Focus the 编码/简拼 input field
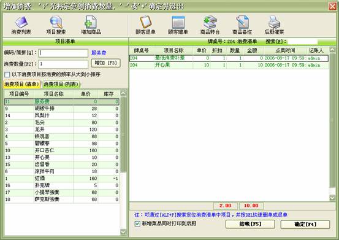This screenshot has height=240, width=339. [x=63, y=53]
